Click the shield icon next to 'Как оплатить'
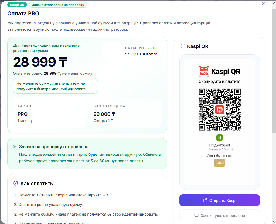 click(15, 183)
